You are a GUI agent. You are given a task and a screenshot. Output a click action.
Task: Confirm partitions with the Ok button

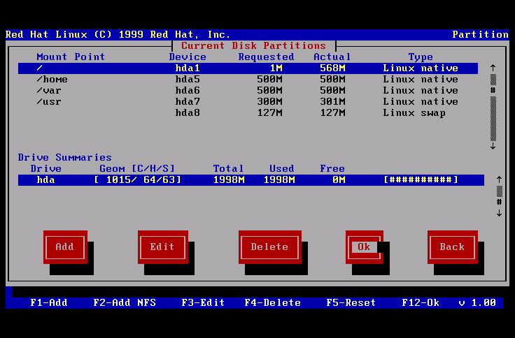coord(365,247)
